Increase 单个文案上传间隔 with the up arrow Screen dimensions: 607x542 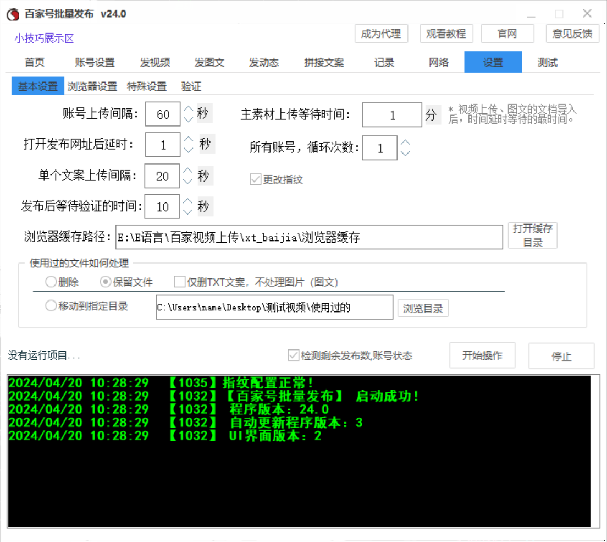187,171
